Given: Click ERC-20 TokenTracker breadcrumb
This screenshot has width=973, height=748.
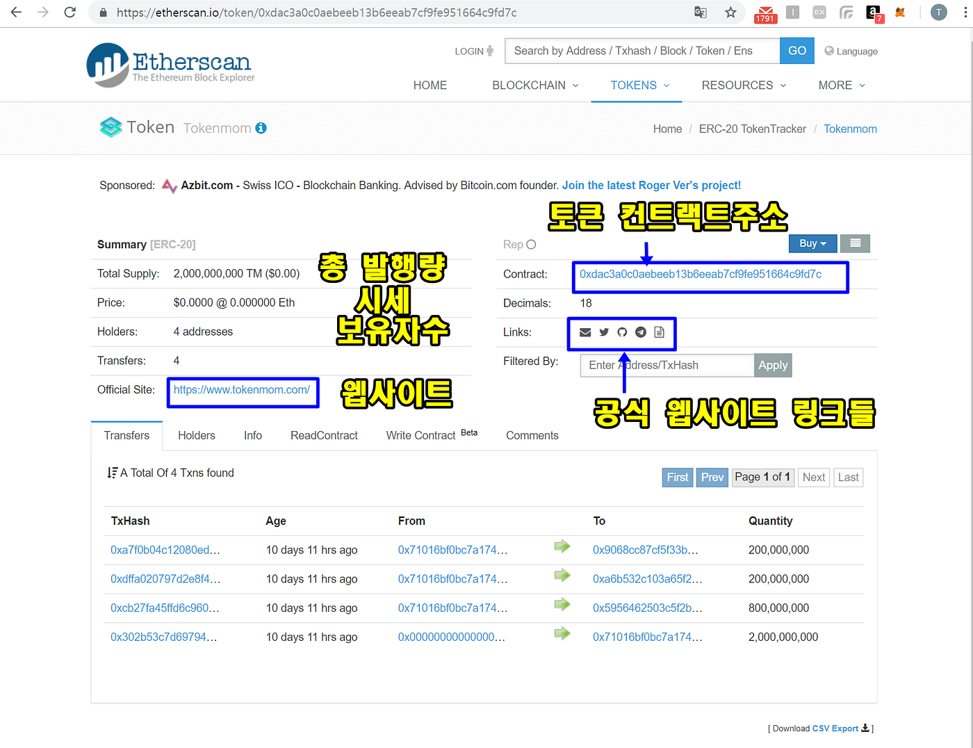Looking at the screenshot, I should [753, 129].
